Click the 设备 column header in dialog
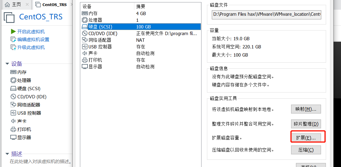Viewport: 341px width, 167px height. 87,6
